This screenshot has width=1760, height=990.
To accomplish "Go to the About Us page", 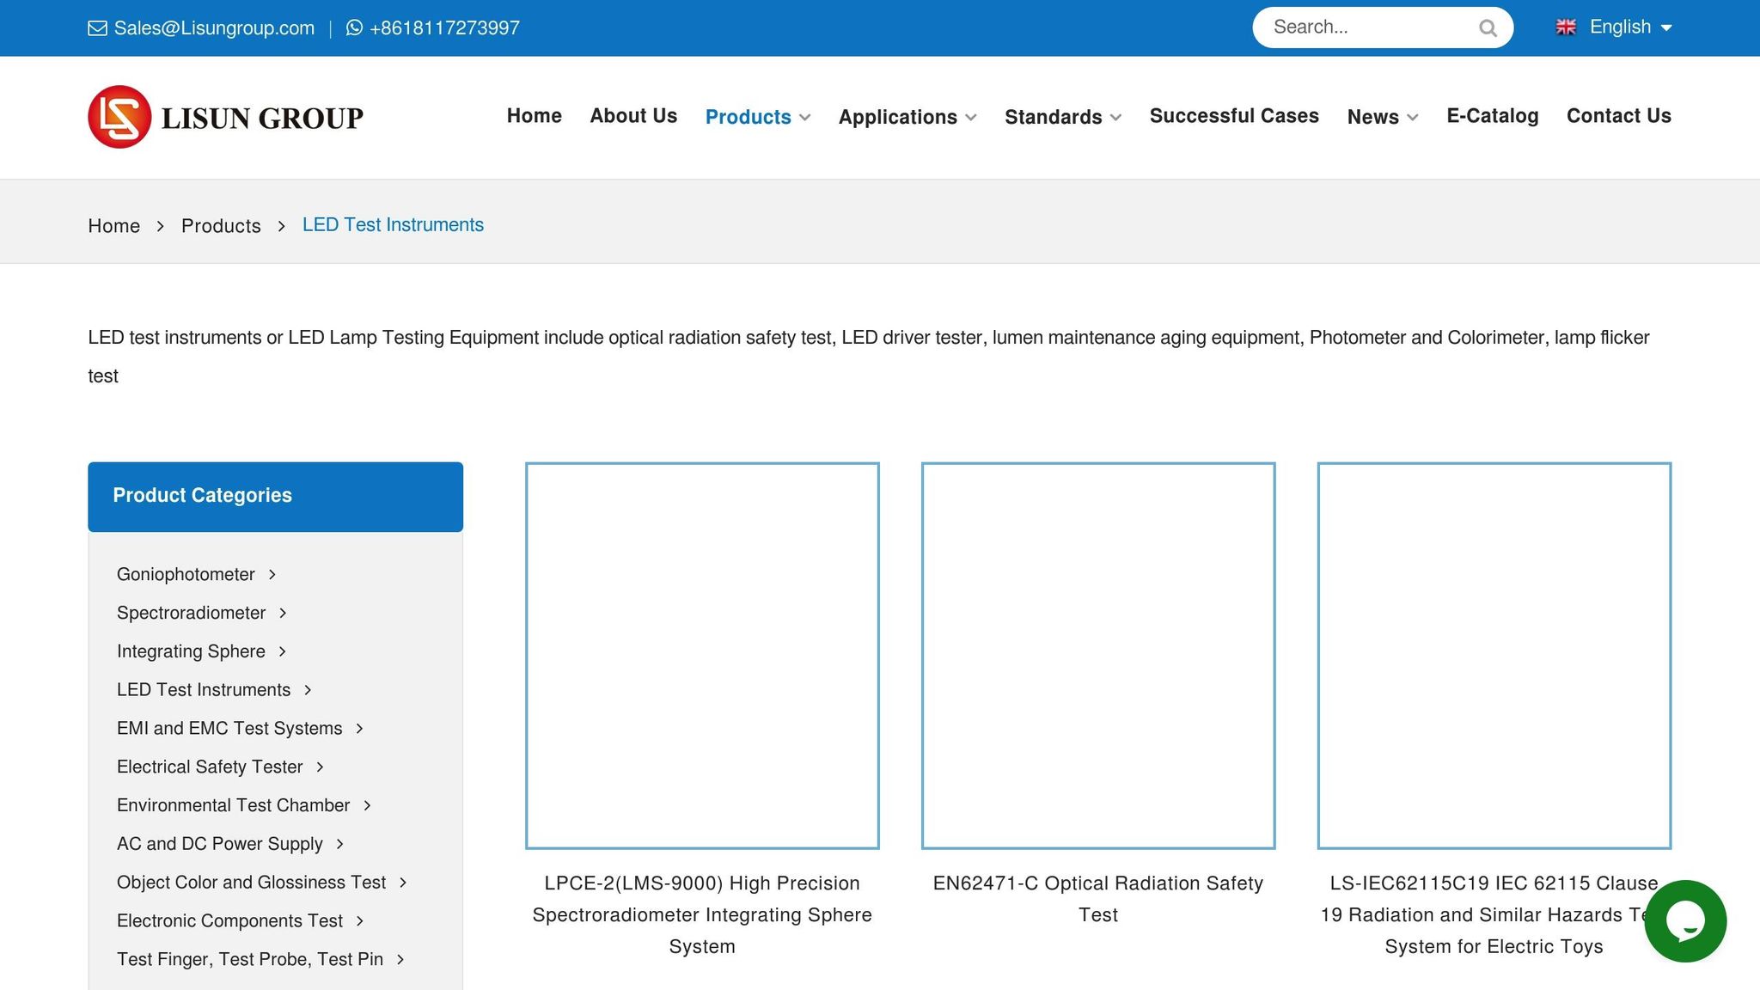I will (x=633, y=116).
